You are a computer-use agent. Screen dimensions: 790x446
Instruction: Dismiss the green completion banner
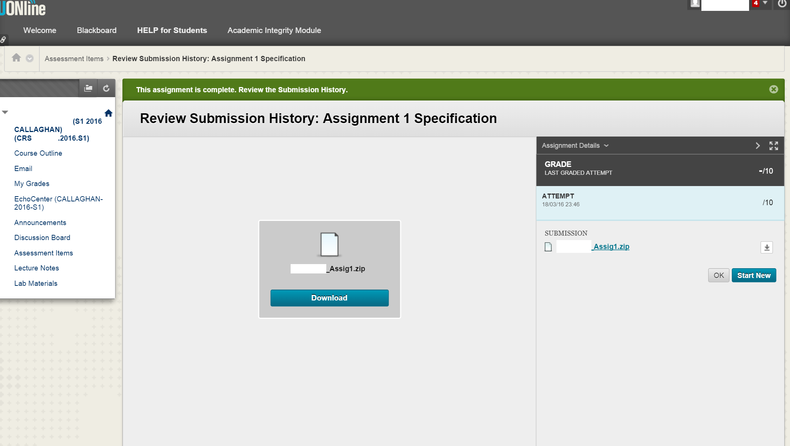pyautogui.click(x=773, y=89)
